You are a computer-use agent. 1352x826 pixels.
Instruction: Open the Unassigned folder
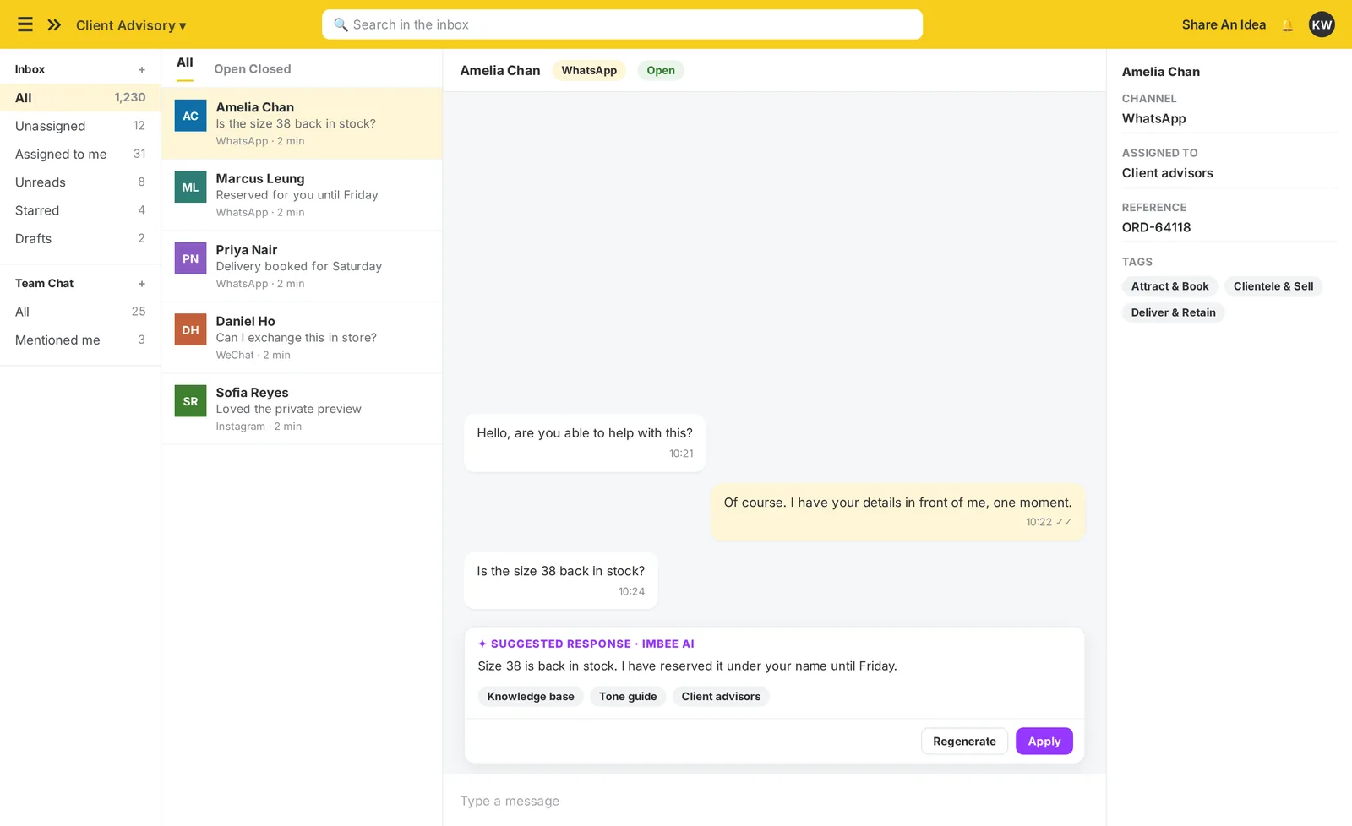click(80, 126)
